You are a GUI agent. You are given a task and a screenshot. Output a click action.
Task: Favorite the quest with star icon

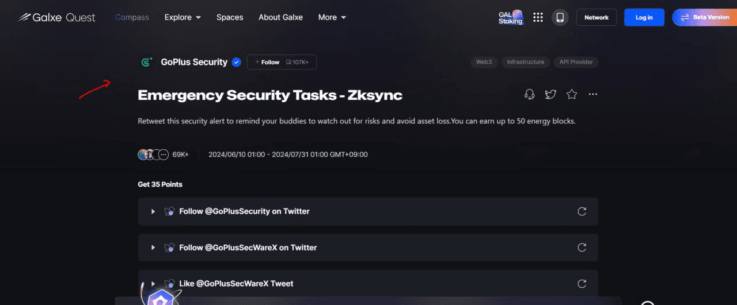click(x=572, y=94)
